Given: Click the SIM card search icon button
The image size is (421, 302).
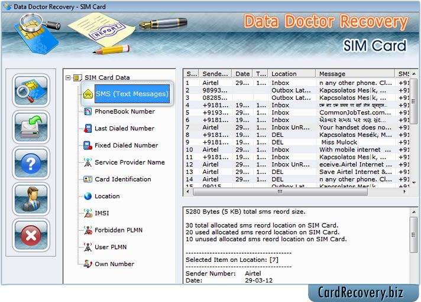Looking at the screenshot, I should tap(31, 90).
